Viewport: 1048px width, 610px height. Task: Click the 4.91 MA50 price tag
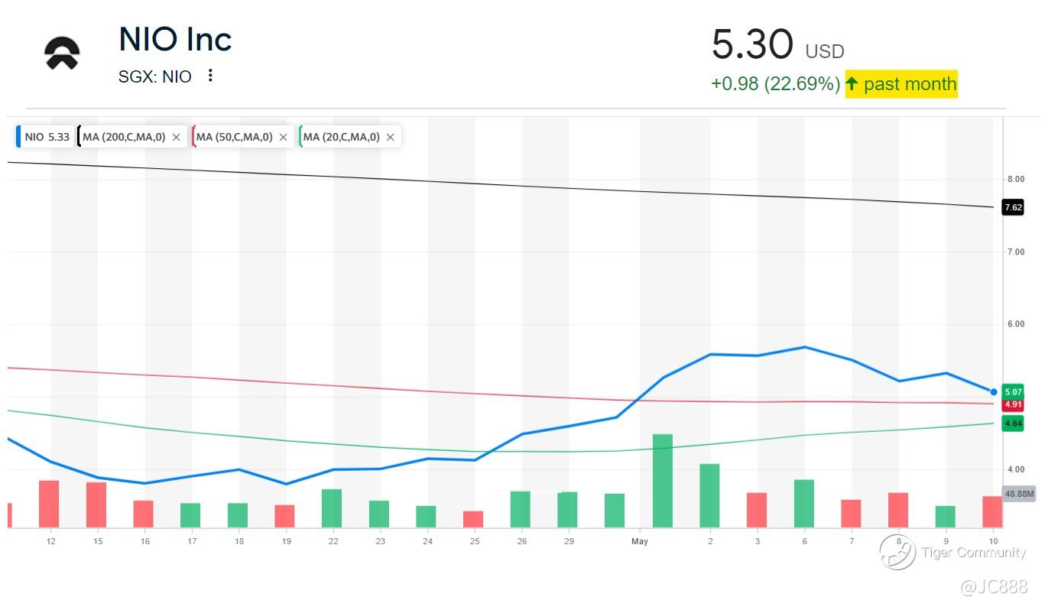tap(1013, 404)
